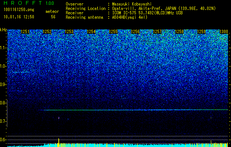Click the 0.9 kHz axis label
The width and height of the screenshot is (231, 147).
point(3,85)
